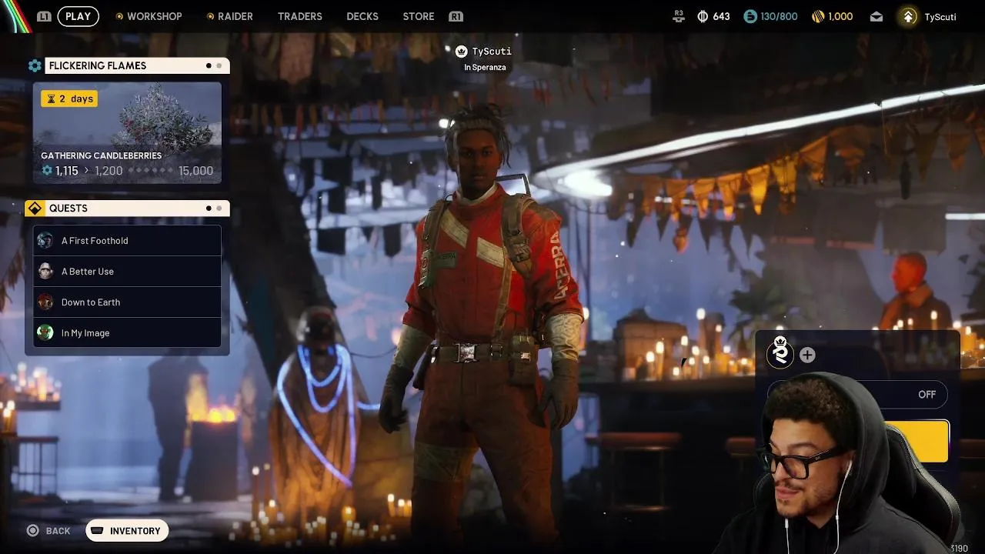The width and height of the screenshot is (985, 554).
Task: Open the TyScuti profile badge icon
Action: point(909,16)
